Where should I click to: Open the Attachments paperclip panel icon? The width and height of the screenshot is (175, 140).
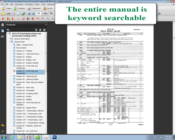tap(3, 131)
